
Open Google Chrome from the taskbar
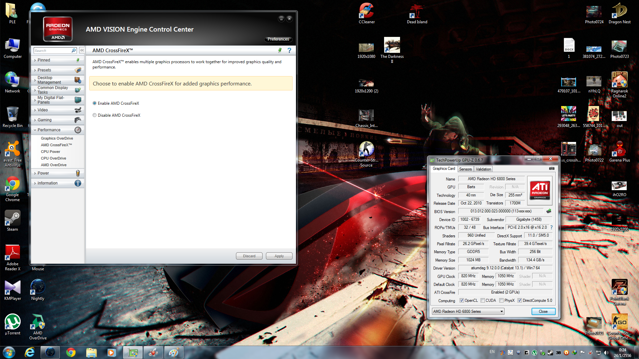click(x=71, y=352)
